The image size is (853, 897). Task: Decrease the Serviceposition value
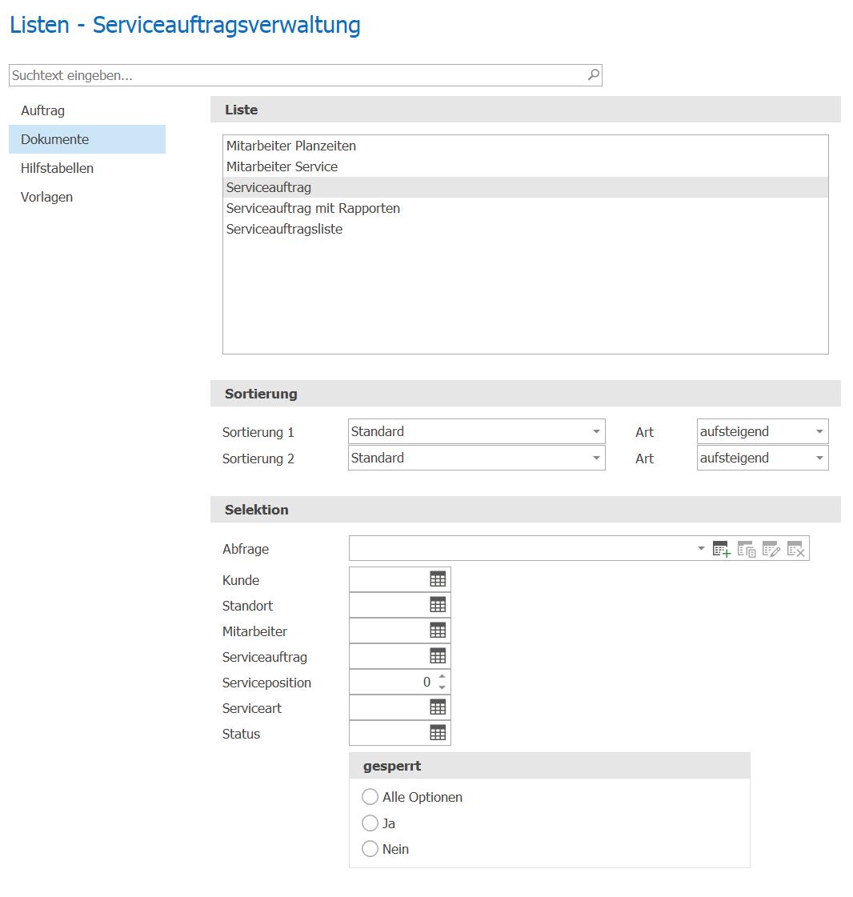point(442,687)
